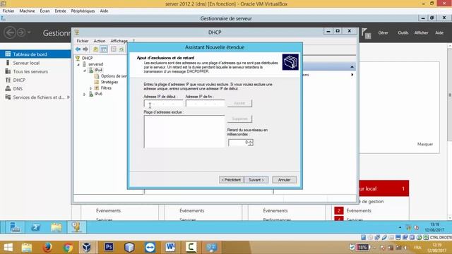The width and height of the screenshot is (452, 254).
Task: Open host File Explorer taskbar icon
Action: click(x=27, y=248)
